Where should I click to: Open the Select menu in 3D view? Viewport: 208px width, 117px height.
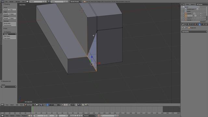pyautogui.click(x=12, y=105)
